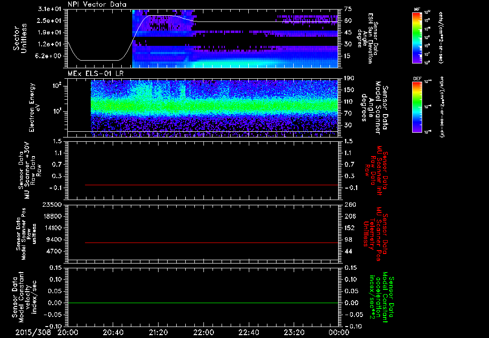Click the "ergs/(cm**2-sr-sec-eV)" units label
Viewport: 489px width, 338px height.
pos(442,107)
